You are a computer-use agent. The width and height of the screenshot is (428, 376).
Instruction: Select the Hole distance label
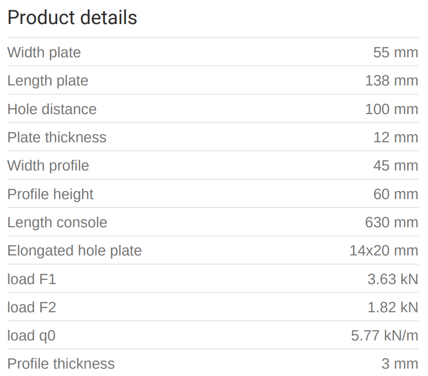tap(52, 109)
